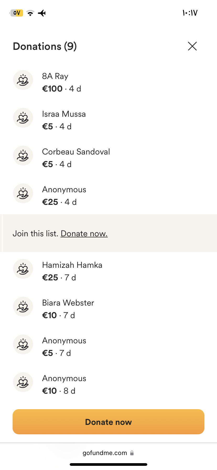Close the Donations list with X

(192, 46)
